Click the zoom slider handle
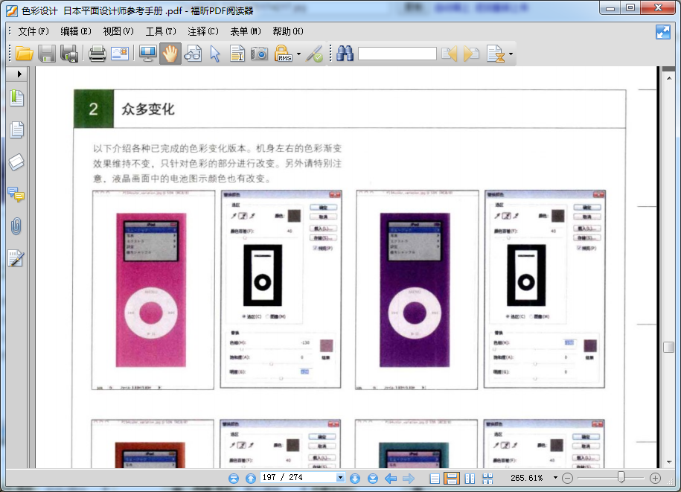 coord(621,477)
